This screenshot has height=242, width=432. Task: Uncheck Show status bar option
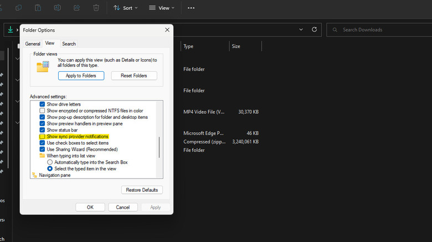pyautogui.click(x=42, y=129)
